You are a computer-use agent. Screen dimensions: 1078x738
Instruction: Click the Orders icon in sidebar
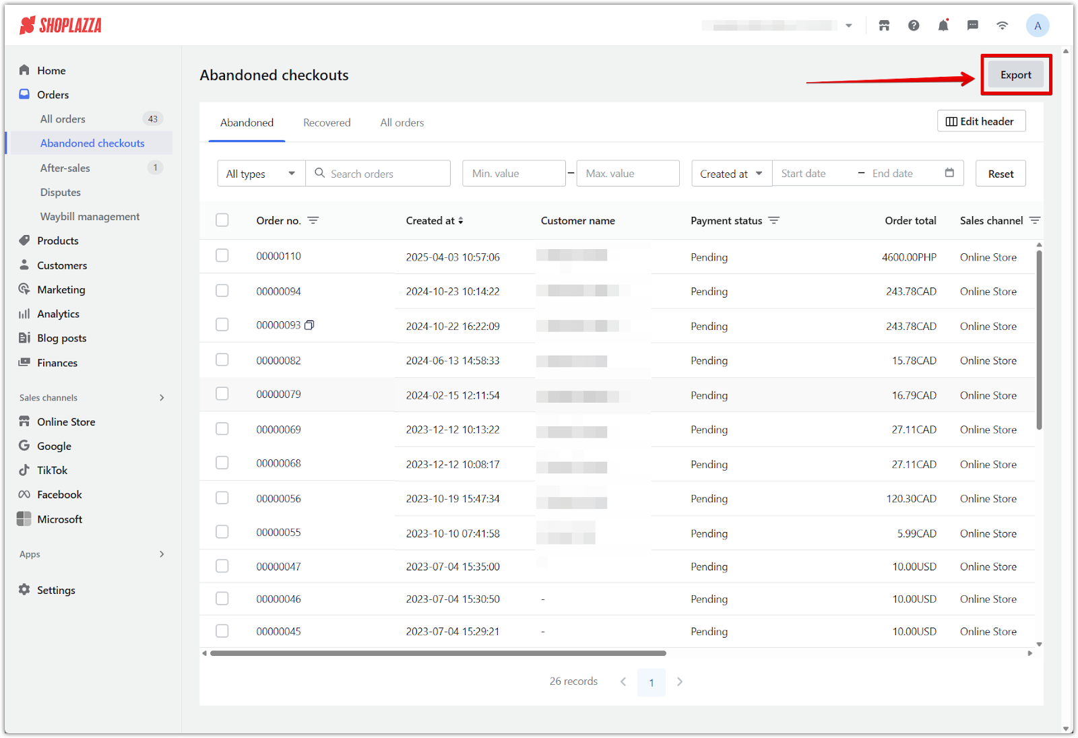click(24, 94)
